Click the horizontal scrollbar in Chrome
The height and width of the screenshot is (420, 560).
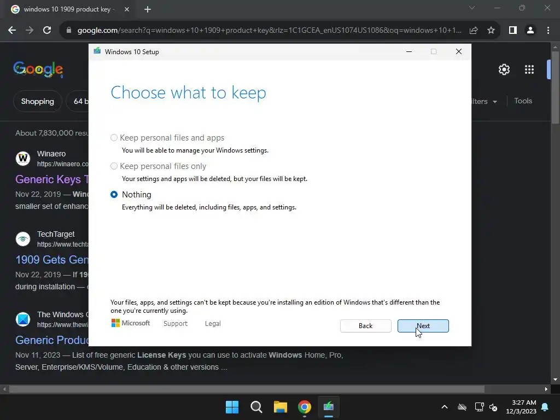pyautogui.click(x=247, y=389)
